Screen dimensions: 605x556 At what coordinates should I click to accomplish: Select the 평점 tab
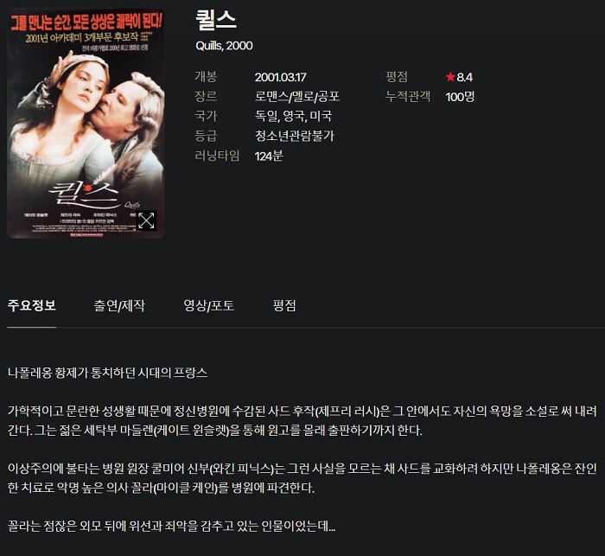pyautogui.click(x=284, y=305)
